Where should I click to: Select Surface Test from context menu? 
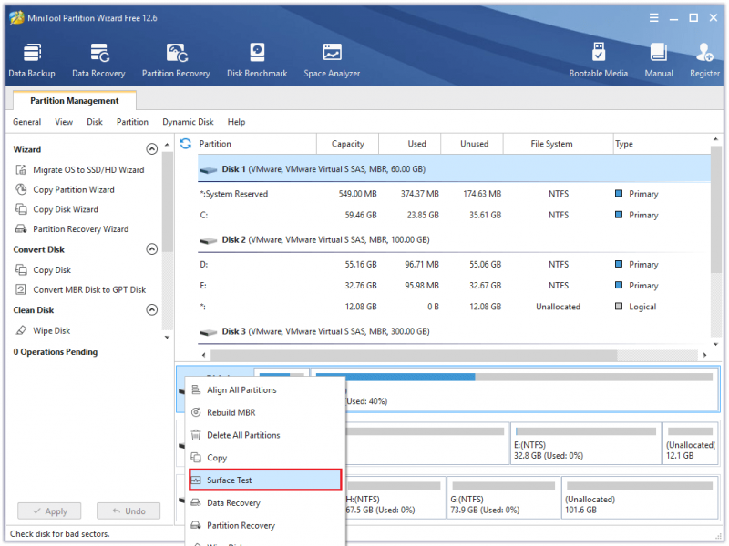(x=265, y=480)
